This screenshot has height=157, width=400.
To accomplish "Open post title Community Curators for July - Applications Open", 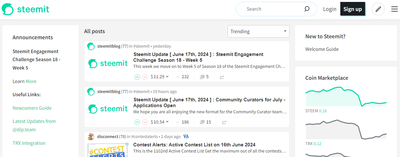I will point(209,103).
